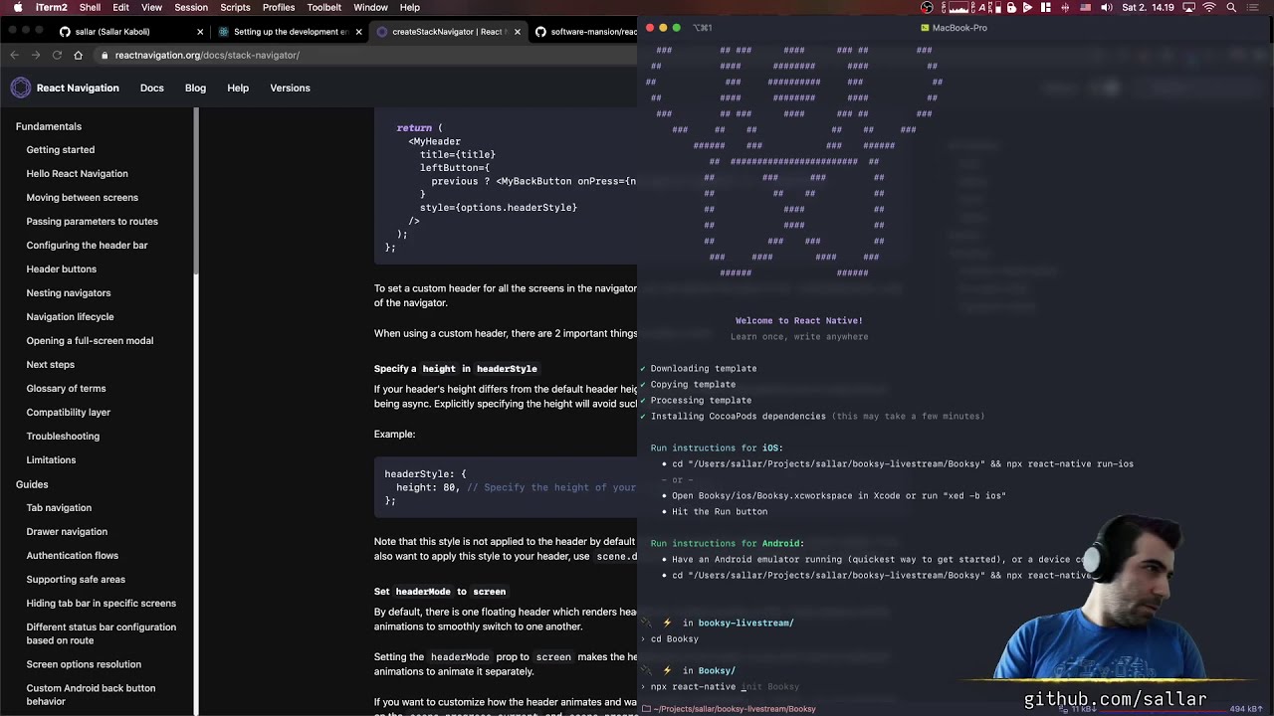
Task: Open Limitations sidebar page
Action: (51, 459)
